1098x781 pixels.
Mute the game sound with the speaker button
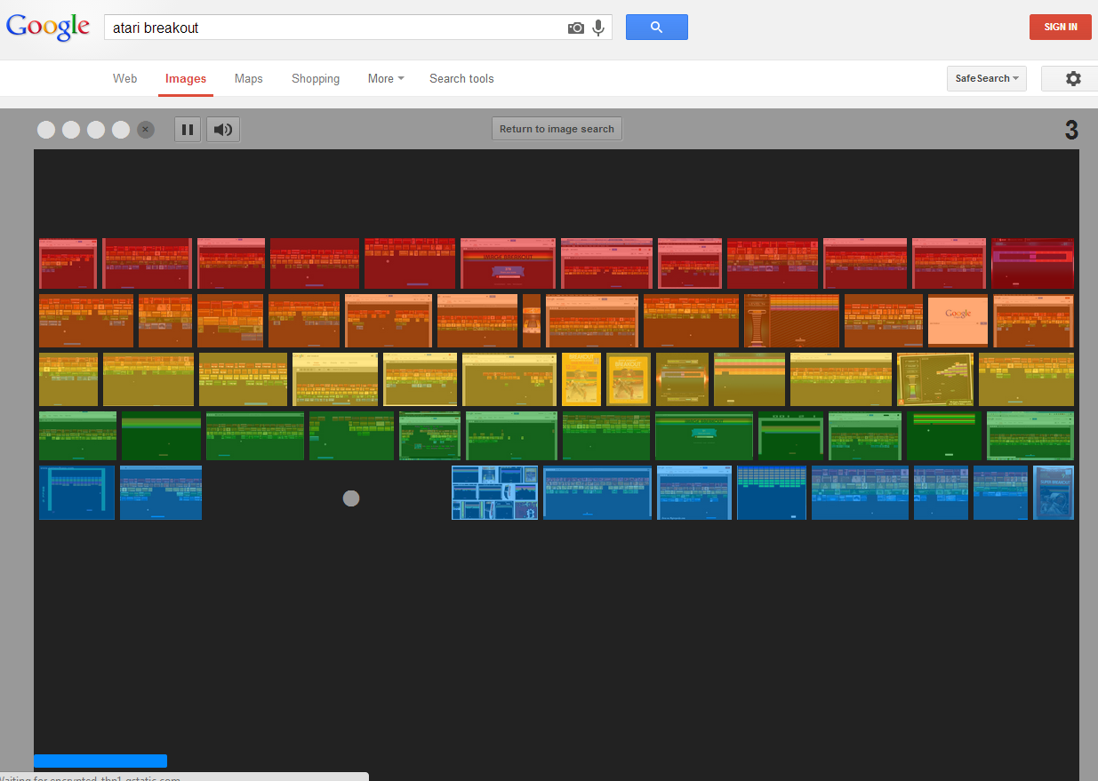(223, 130)
